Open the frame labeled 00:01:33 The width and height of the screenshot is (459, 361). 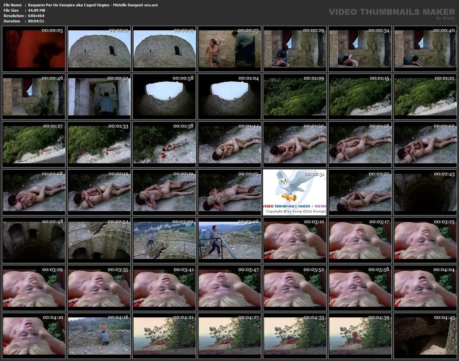[x=99, y=144]
